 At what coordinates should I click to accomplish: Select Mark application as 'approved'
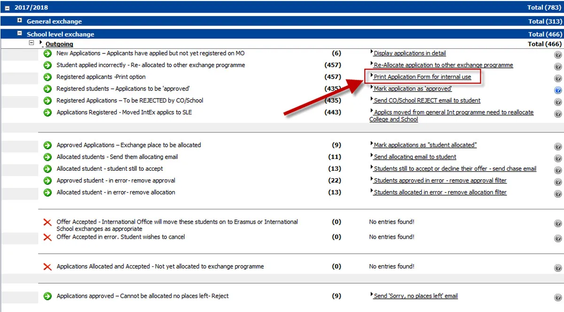[412, 89]
